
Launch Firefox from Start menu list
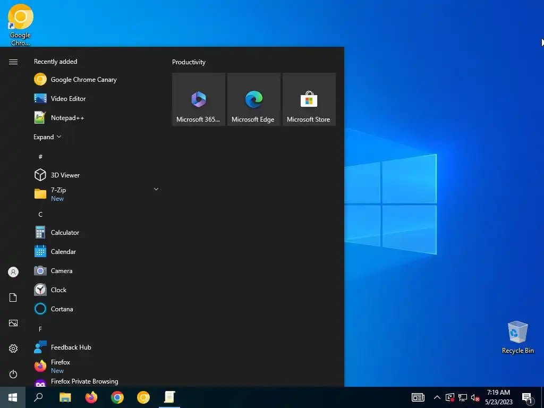[x=97, y=366]
